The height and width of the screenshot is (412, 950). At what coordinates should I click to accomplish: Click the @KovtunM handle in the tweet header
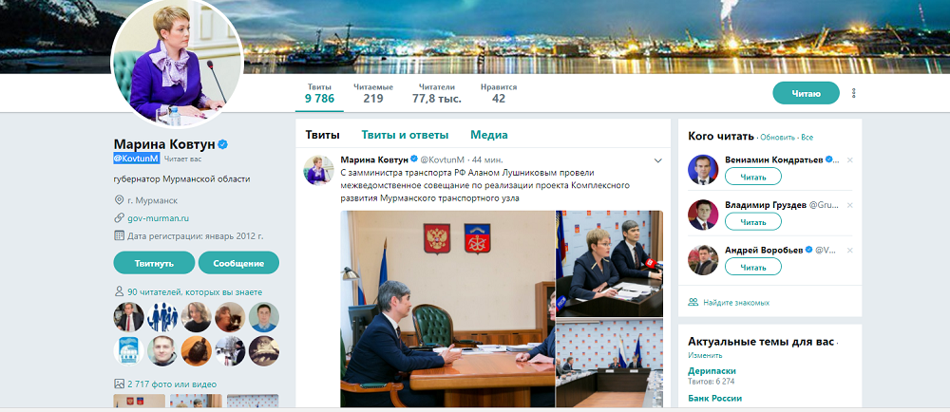[x=443, y=159]
